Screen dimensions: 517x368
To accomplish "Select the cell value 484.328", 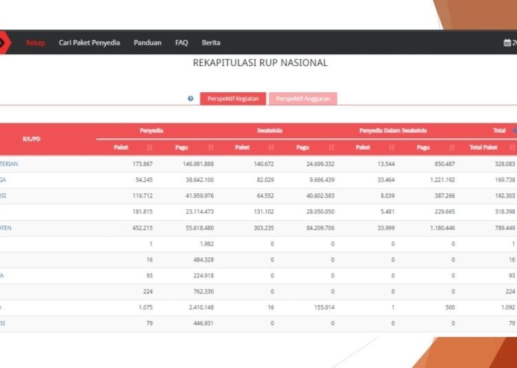I will (x=203, y=260).
